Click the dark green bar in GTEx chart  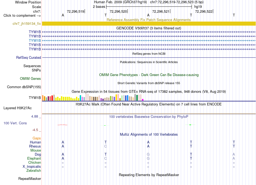click(x=137, y=98)
